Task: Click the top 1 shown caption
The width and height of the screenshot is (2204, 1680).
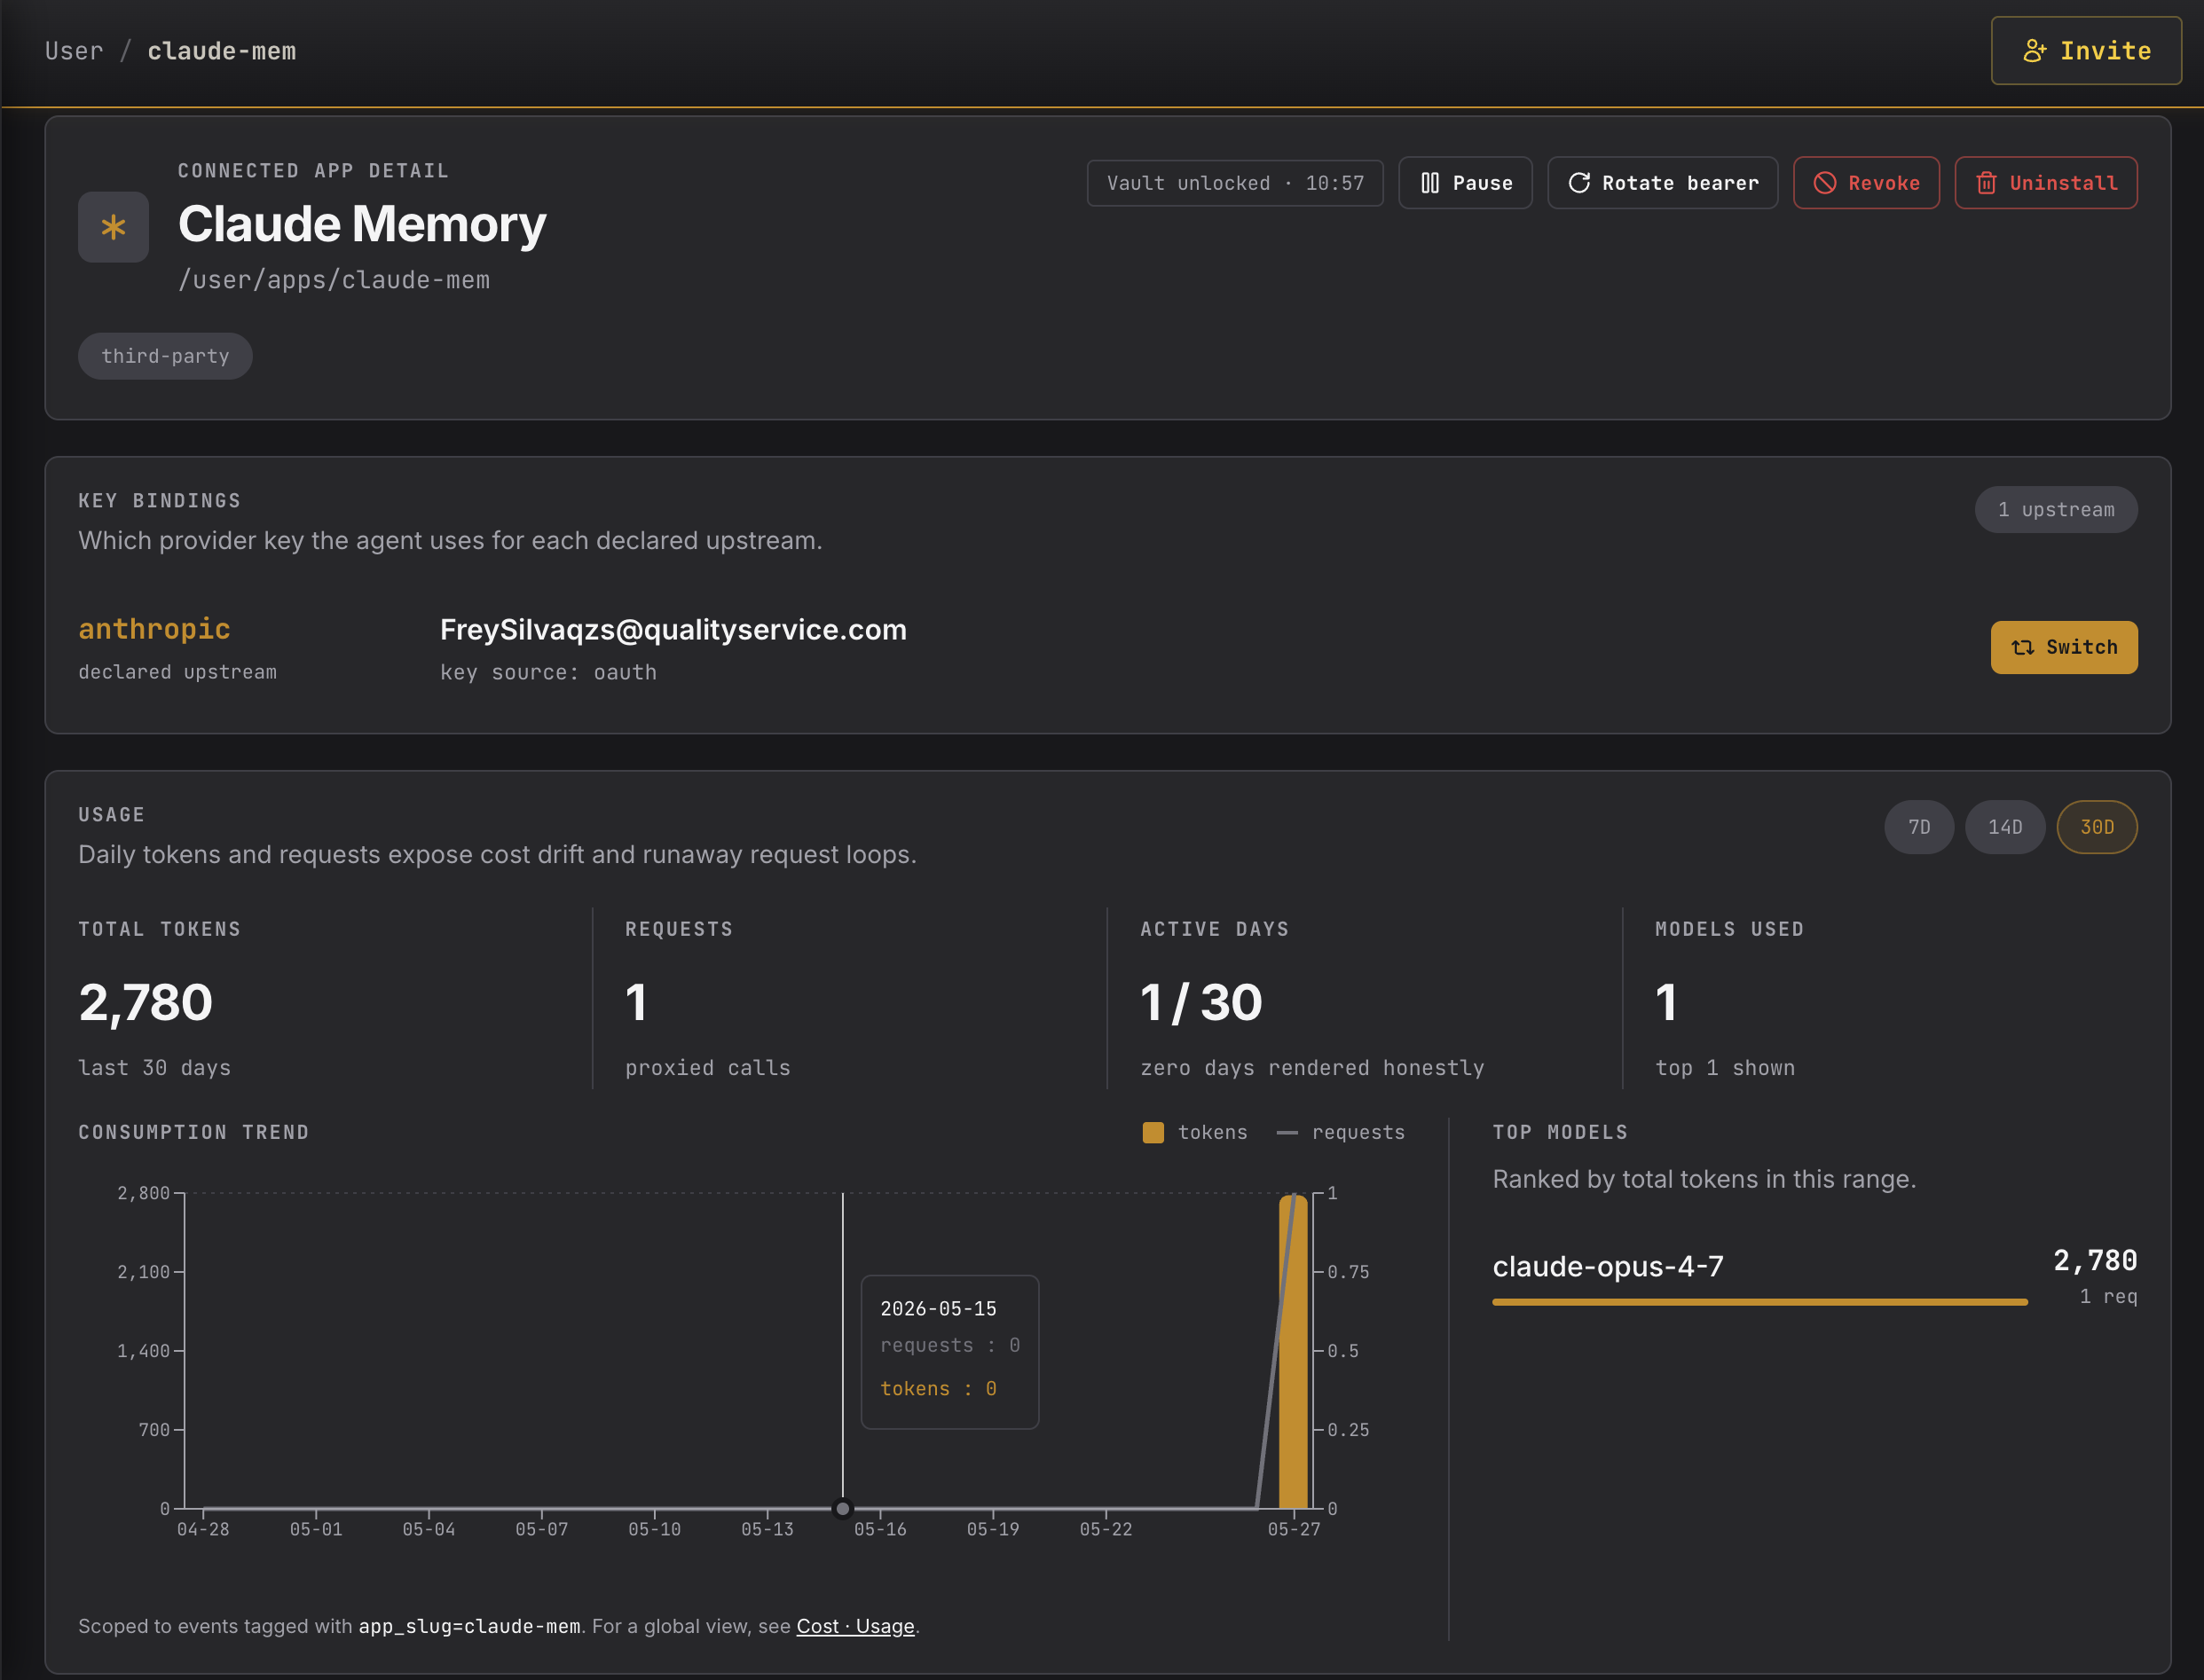Action: pos(1725,1068)
